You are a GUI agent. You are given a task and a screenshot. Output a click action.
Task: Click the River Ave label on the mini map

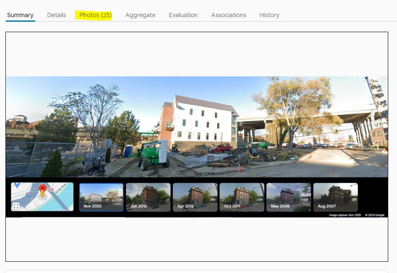61,189
